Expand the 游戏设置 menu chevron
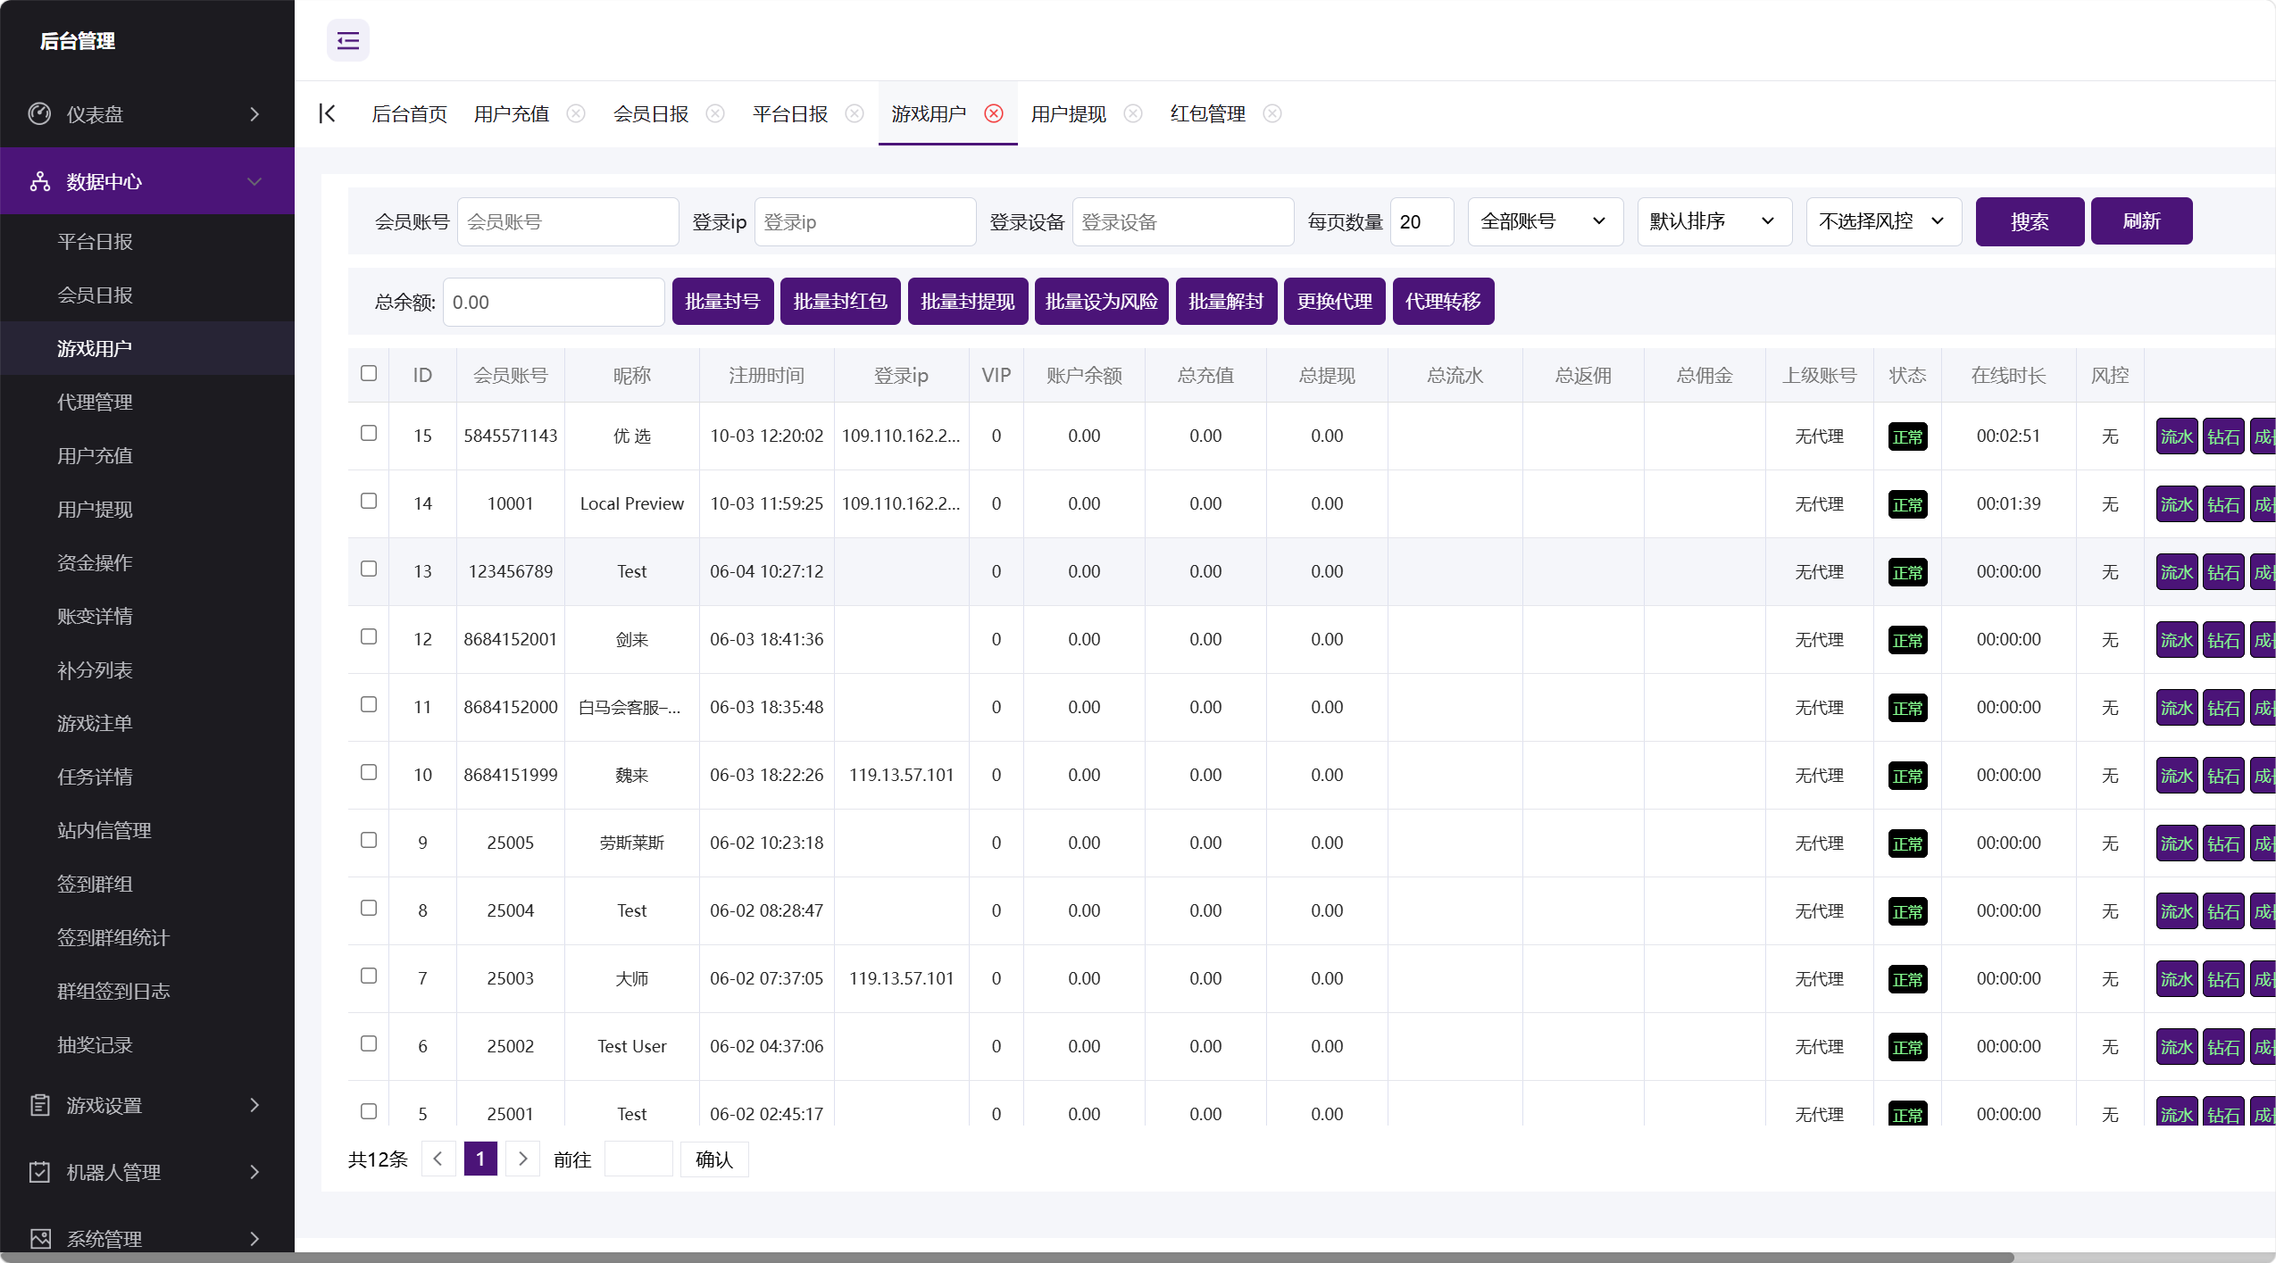 tap(254, 1105)
